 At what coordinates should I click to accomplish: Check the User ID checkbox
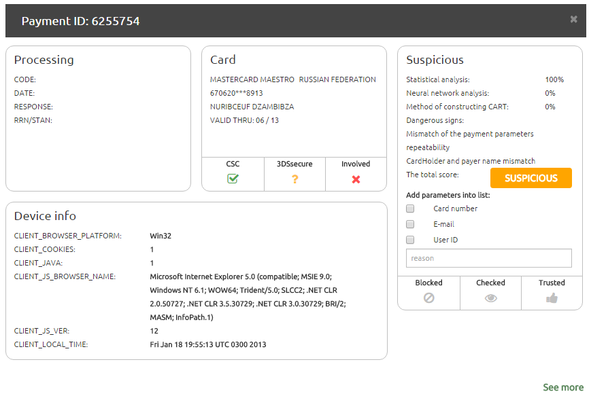(x=410, y=240)
